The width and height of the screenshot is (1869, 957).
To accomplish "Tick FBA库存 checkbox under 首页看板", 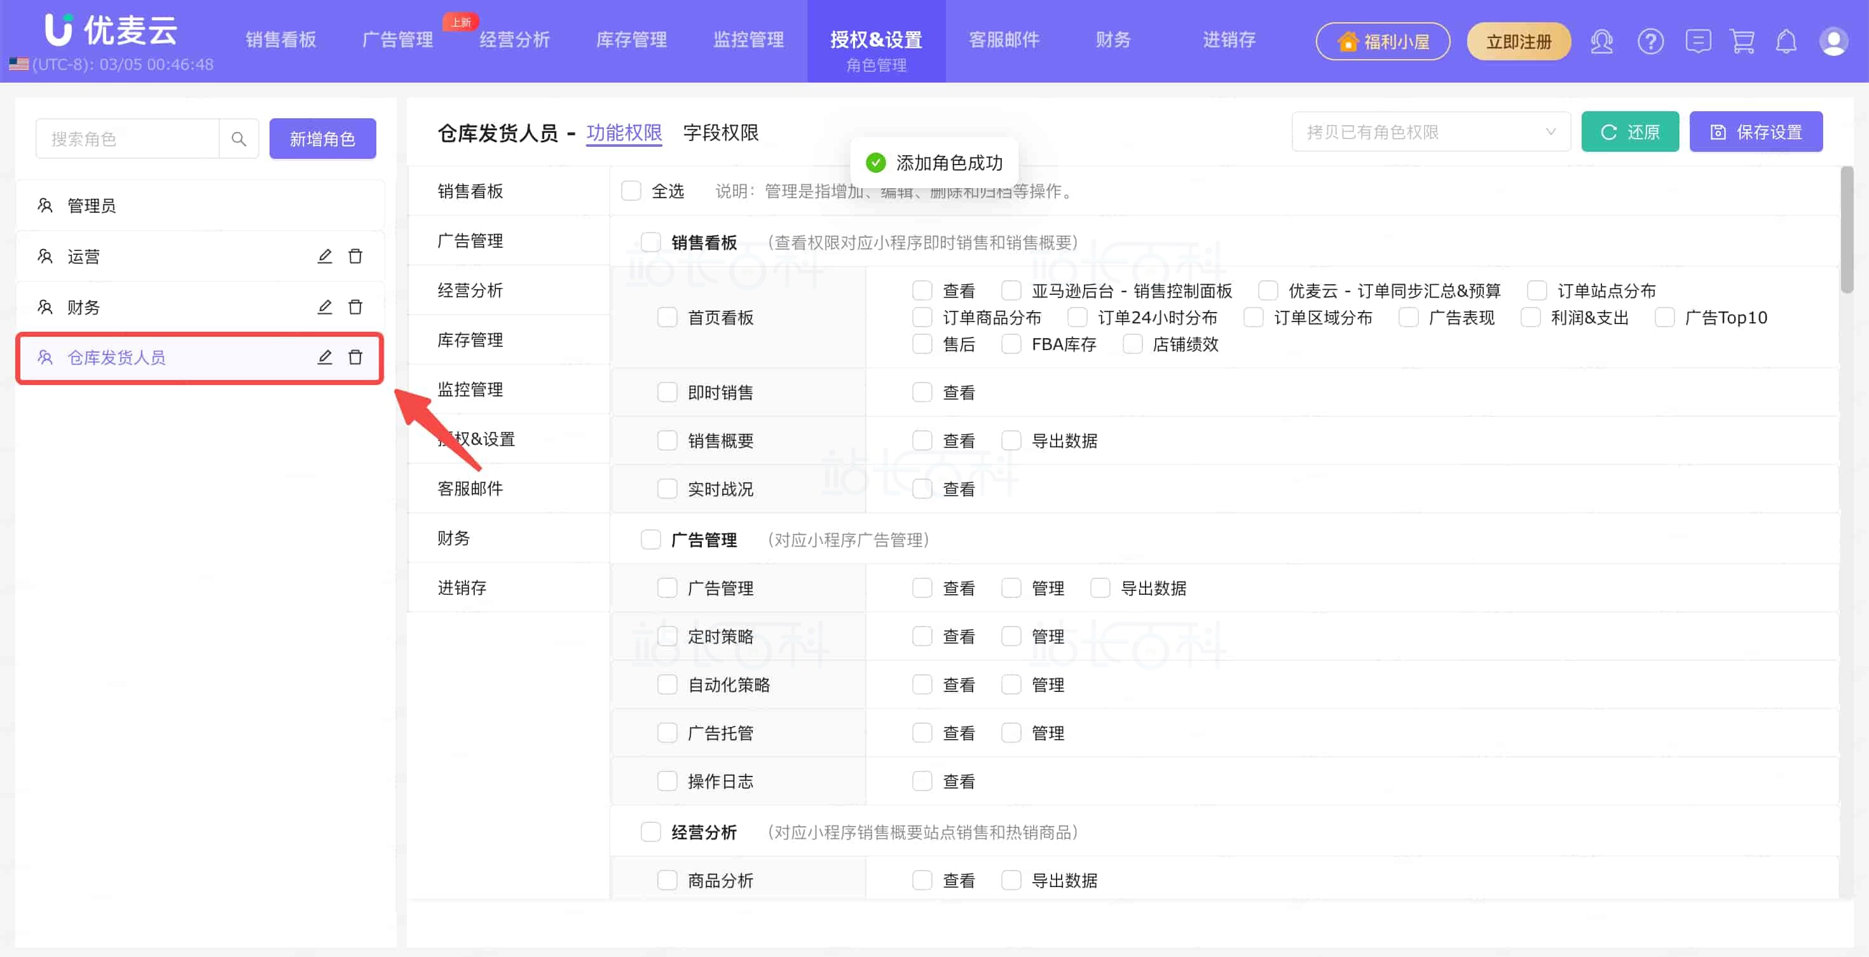I will (x=1011, y=344).
